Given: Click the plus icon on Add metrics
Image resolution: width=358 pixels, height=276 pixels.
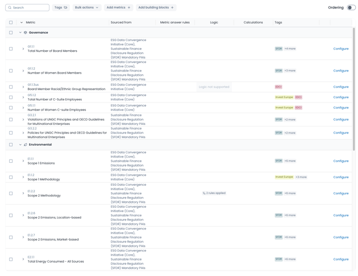Looking at the screenshot, I should 129,7.
